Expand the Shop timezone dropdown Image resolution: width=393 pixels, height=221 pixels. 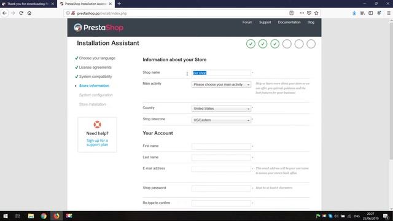point(221,120)
